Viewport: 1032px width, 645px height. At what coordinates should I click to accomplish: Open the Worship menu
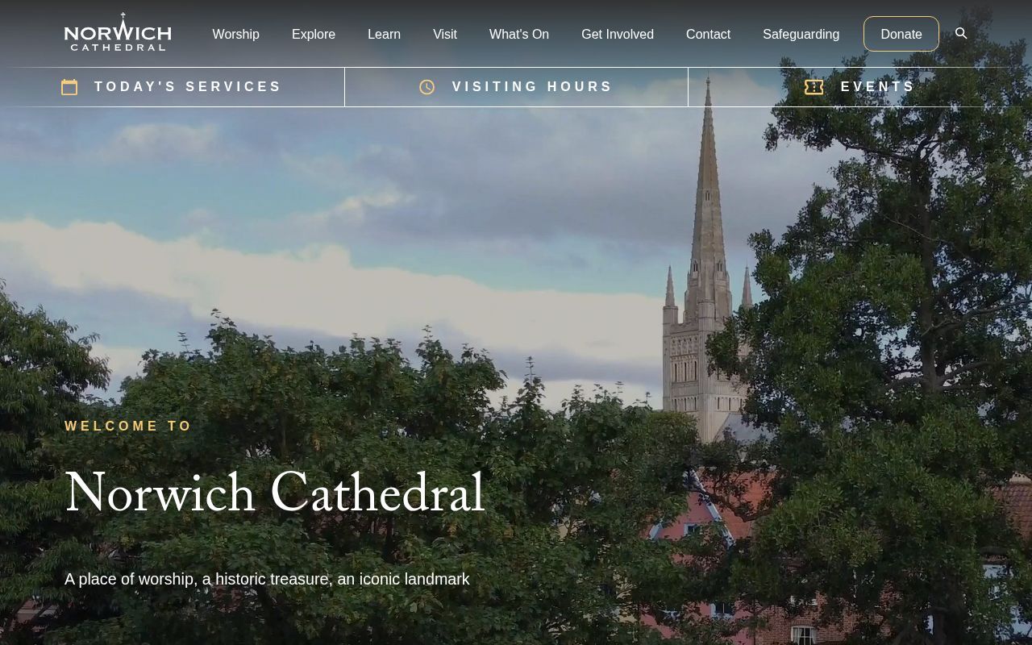pos(236,34)
